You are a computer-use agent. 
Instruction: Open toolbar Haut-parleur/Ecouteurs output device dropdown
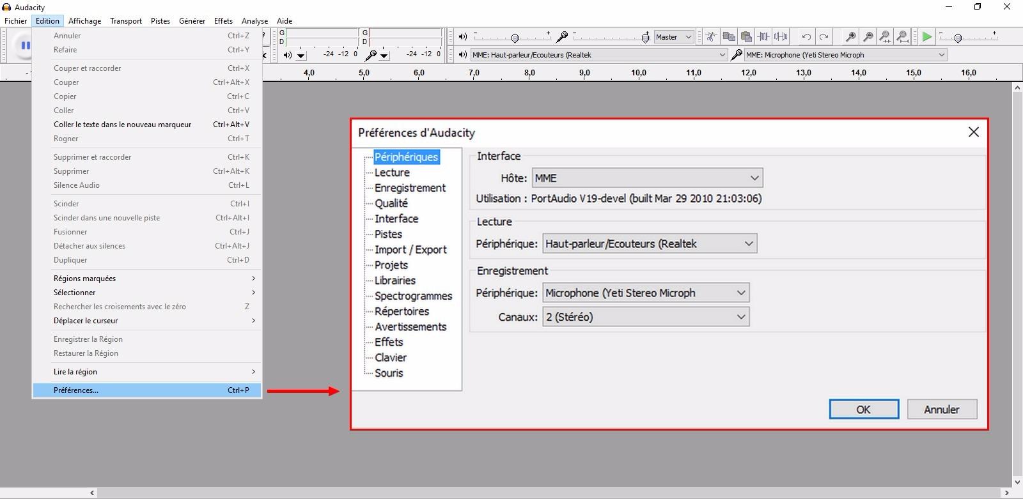(x=599, y=55)
